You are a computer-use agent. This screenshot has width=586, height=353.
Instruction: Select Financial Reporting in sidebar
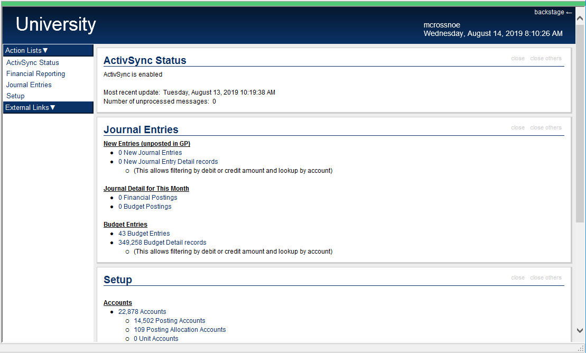[35, 74]
